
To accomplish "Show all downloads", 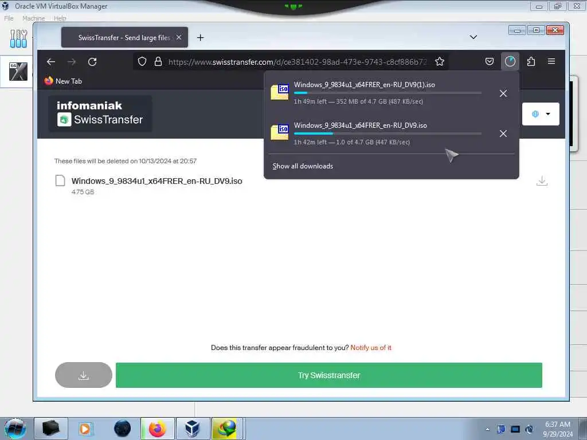I will tap(303, 166).
